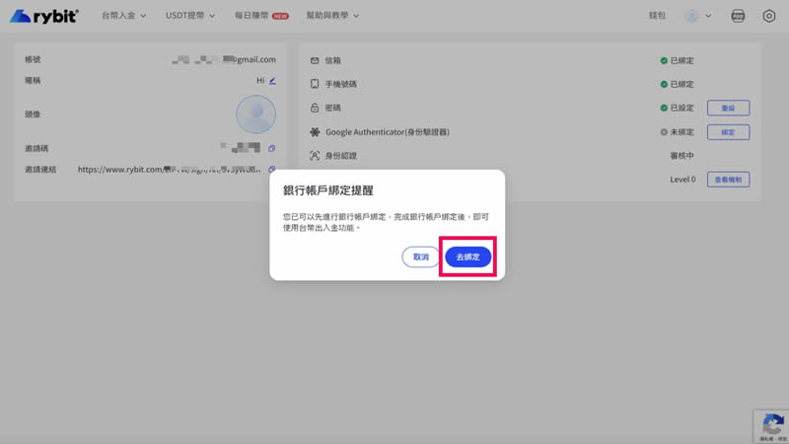789x444 pixels.
Task: Click the 重設 password reset button
Action: [728, 108]
